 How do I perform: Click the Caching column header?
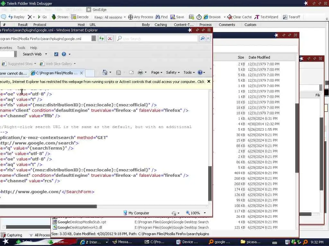(161, 25)
